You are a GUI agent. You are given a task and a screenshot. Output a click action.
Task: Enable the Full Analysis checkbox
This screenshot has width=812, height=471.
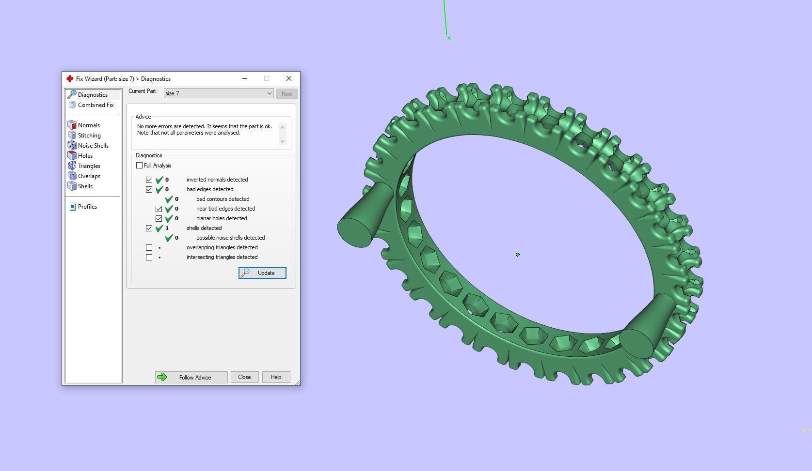(x=140, y=166)
